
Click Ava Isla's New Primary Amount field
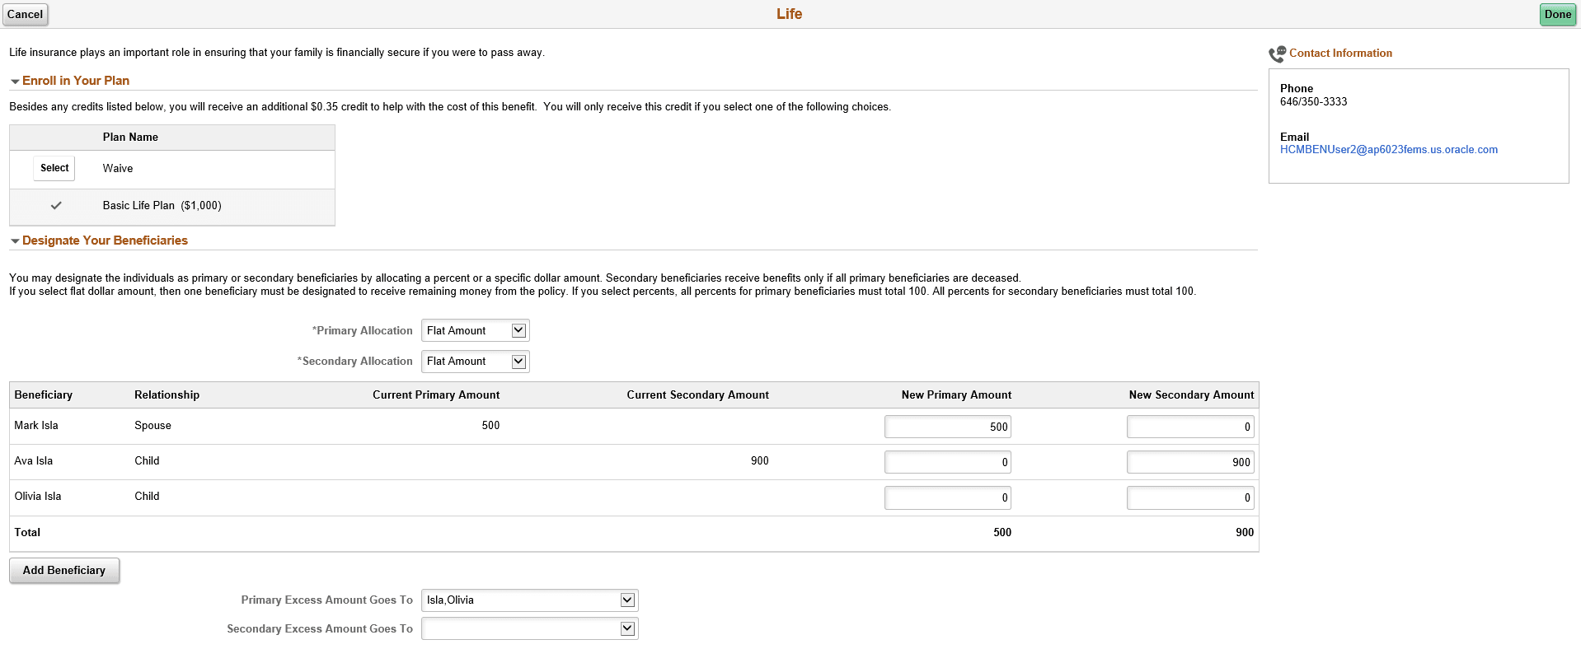(947, 462)
